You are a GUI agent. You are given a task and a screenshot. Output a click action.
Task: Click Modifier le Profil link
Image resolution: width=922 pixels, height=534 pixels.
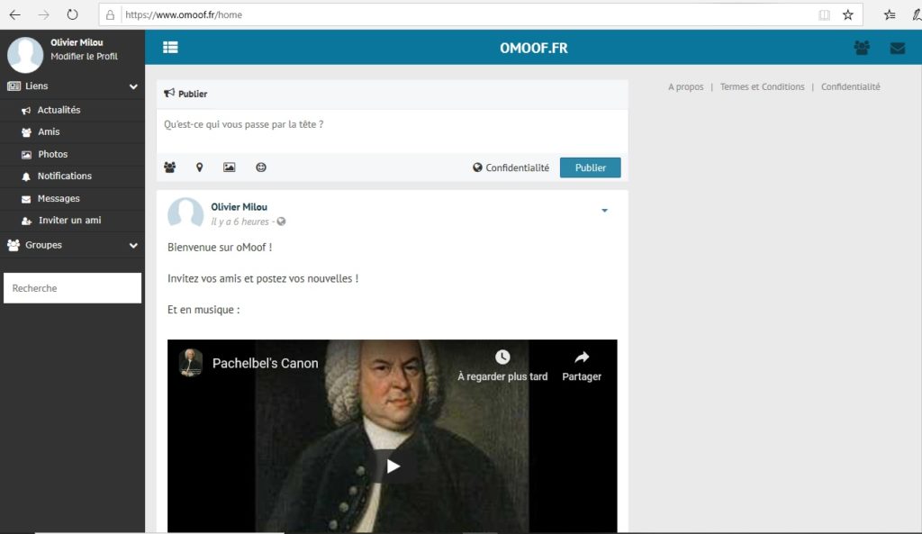[x=84, y=57]
